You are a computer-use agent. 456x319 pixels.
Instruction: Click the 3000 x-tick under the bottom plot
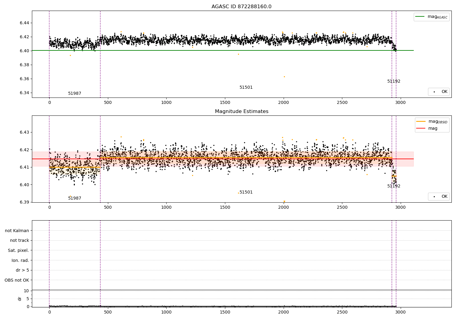[x=401, y=312]
